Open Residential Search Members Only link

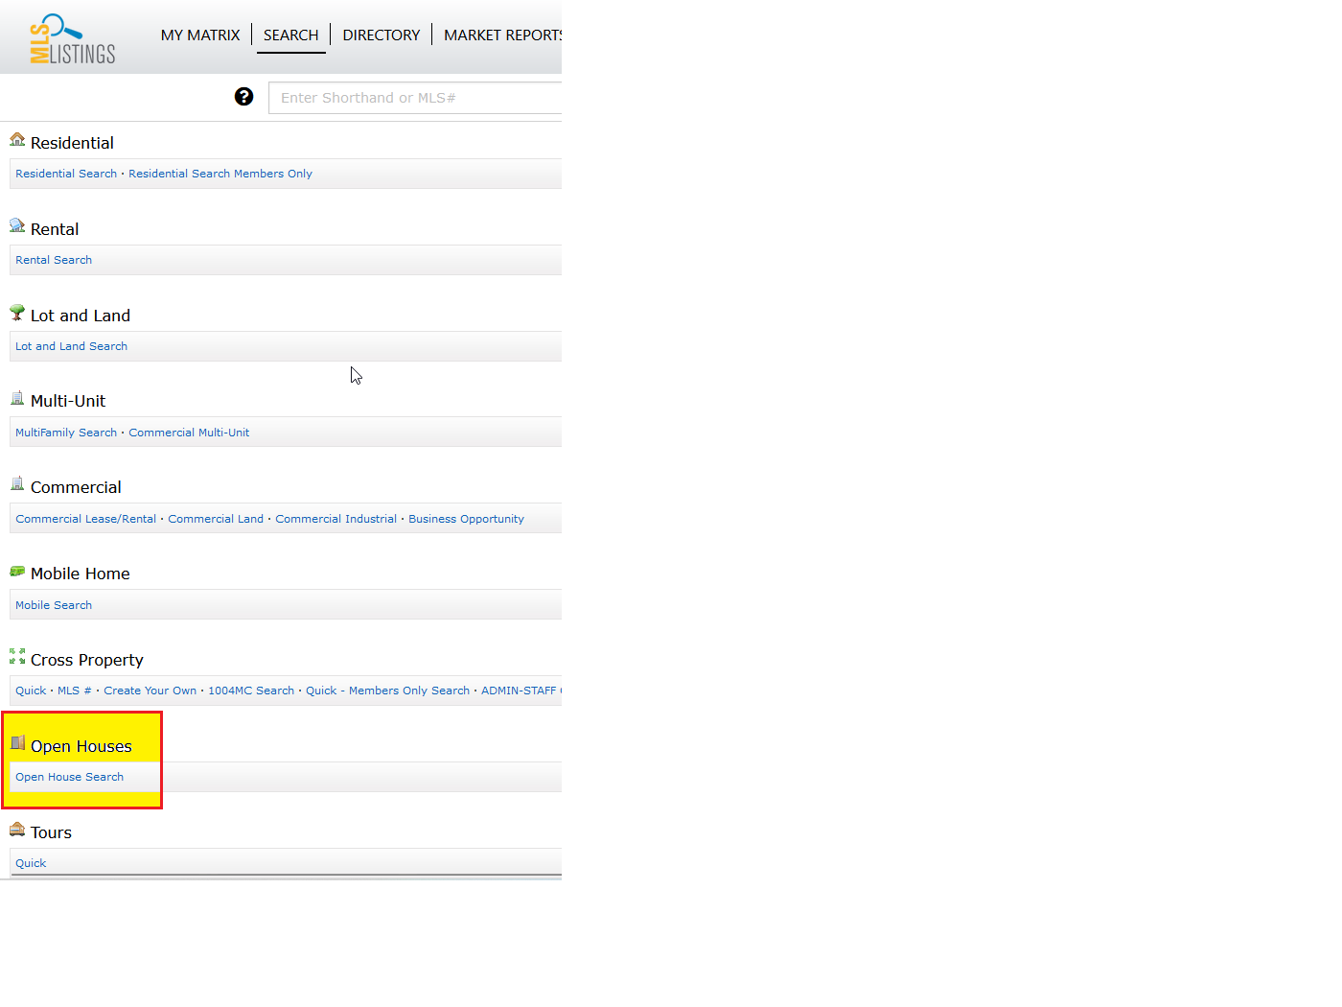[x=220, y=174]
